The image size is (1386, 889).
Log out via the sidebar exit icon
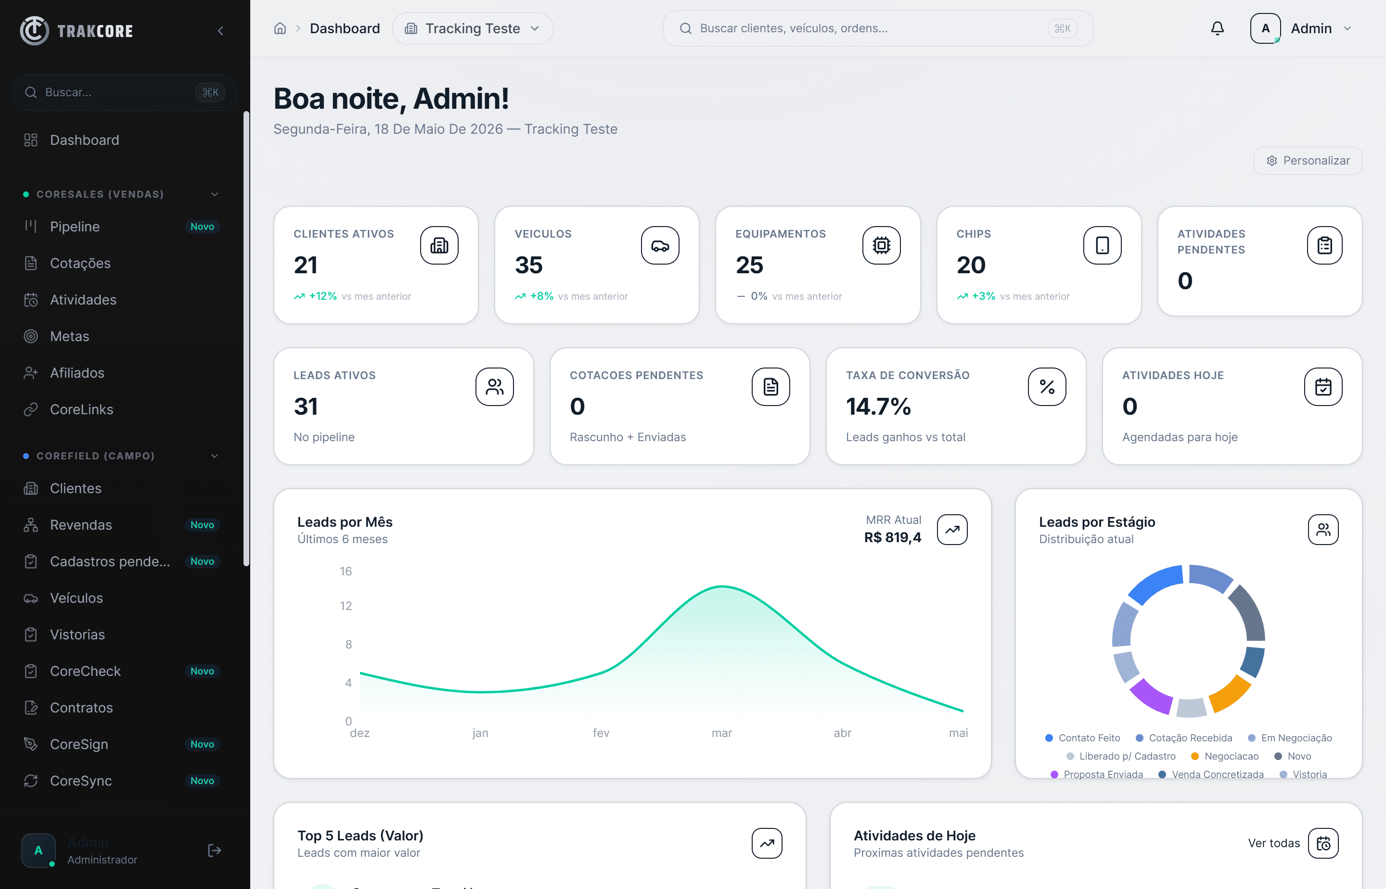click(x=214, y=851)
